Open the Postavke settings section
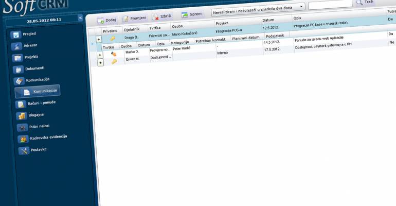The image size is (396, 206). pos(33,150)
